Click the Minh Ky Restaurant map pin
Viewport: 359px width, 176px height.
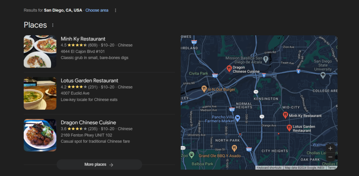click(285, 115)
